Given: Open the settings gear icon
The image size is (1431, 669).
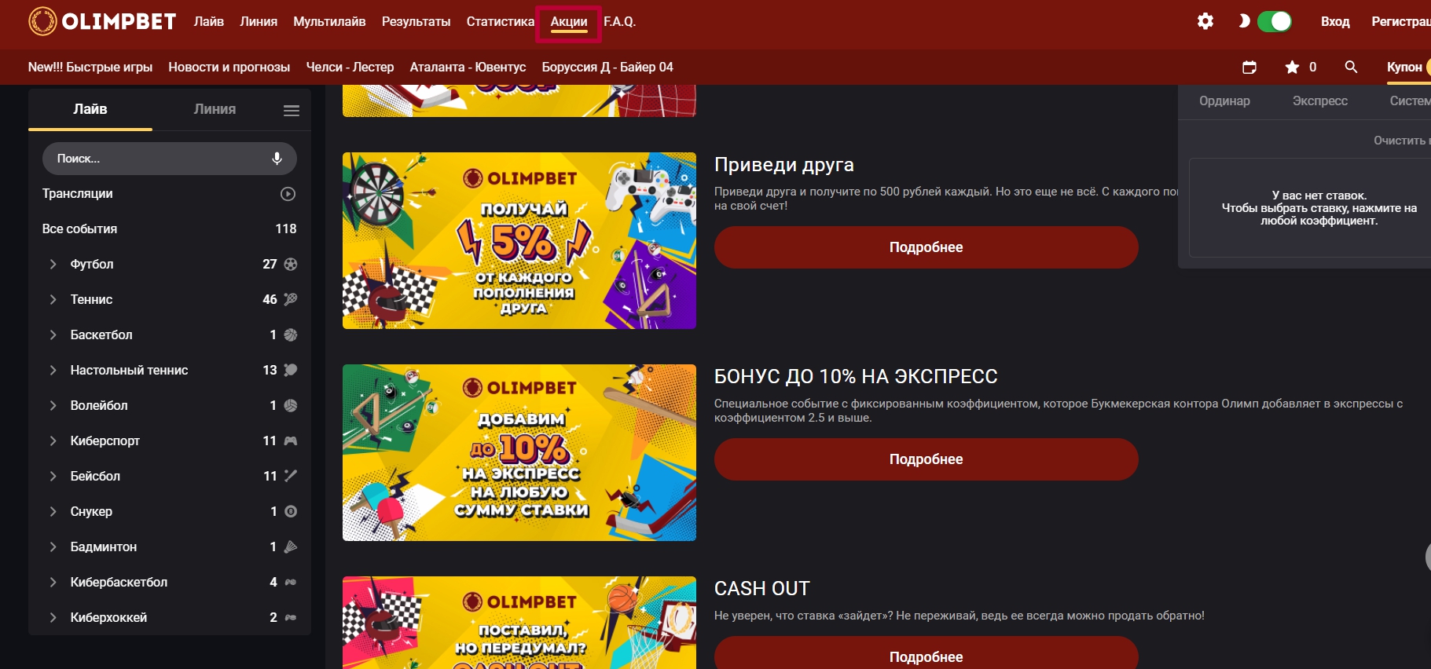Looking at the screenshot, I should 1205,21.
